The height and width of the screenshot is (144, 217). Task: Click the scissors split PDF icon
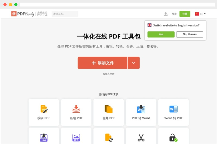[x=141, y=138]
